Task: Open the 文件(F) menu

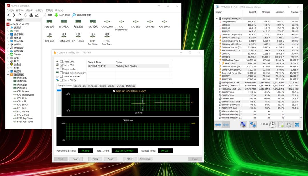Action: tap(10, 10)
